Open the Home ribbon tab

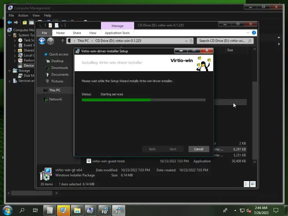click(60, 33)
